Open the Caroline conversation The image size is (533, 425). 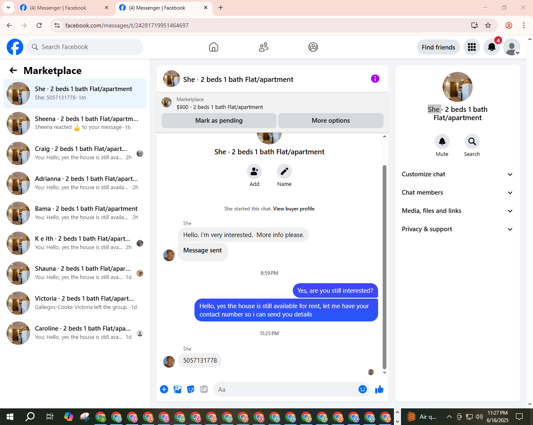75,333
